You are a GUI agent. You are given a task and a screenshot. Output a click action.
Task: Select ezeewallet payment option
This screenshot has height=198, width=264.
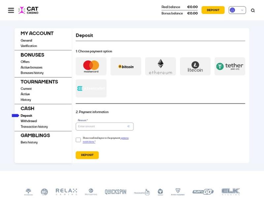click(x=91, y=88)
